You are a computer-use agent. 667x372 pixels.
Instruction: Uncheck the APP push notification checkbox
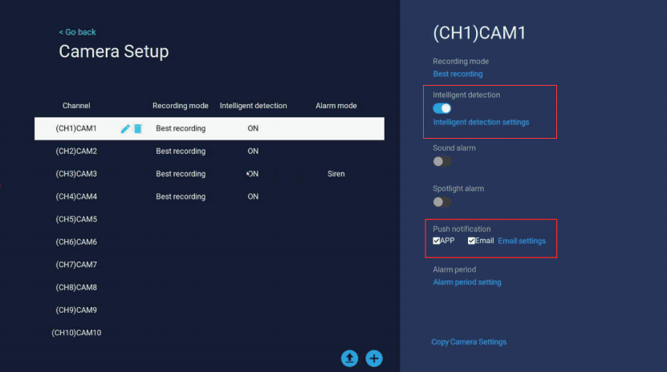tap(437, 241)
